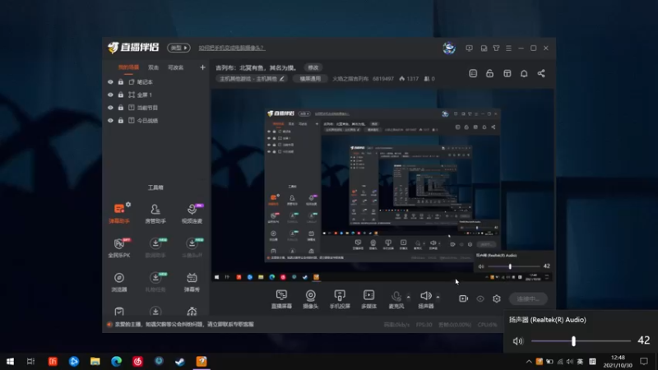The height and width of the screenshot is (370, 658).
Task: Open the list panel icon in header
Action: pos(473,73)
